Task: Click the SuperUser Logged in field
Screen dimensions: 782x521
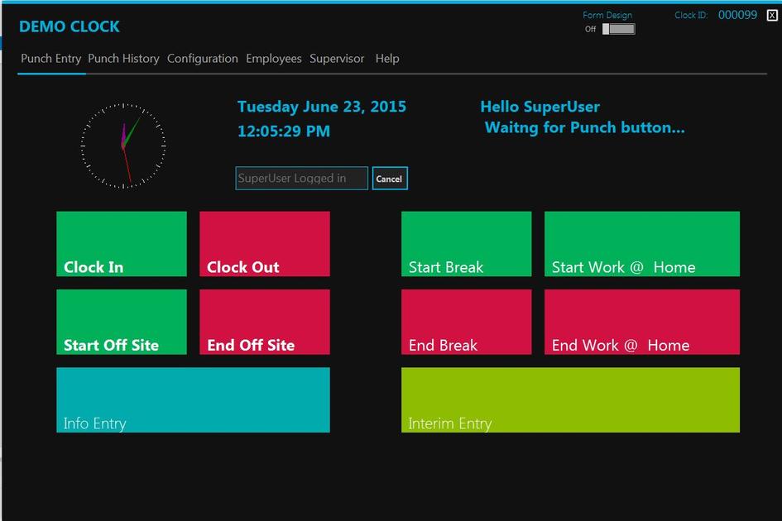Action: pyautogui.click(x=302, y=179)
